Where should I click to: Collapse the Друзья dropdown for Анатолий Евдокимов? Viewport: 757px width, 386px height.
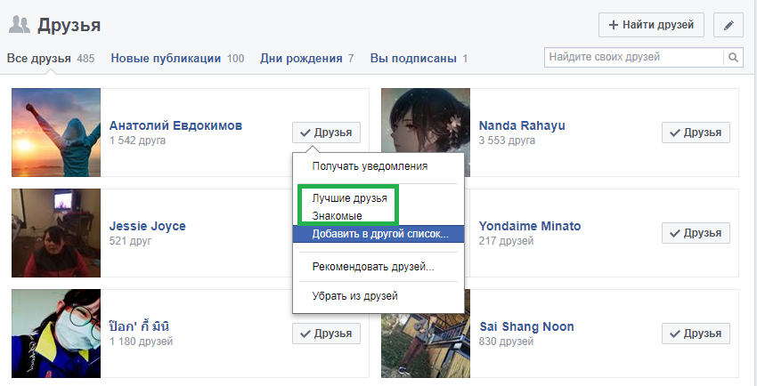tap(327, 133)
